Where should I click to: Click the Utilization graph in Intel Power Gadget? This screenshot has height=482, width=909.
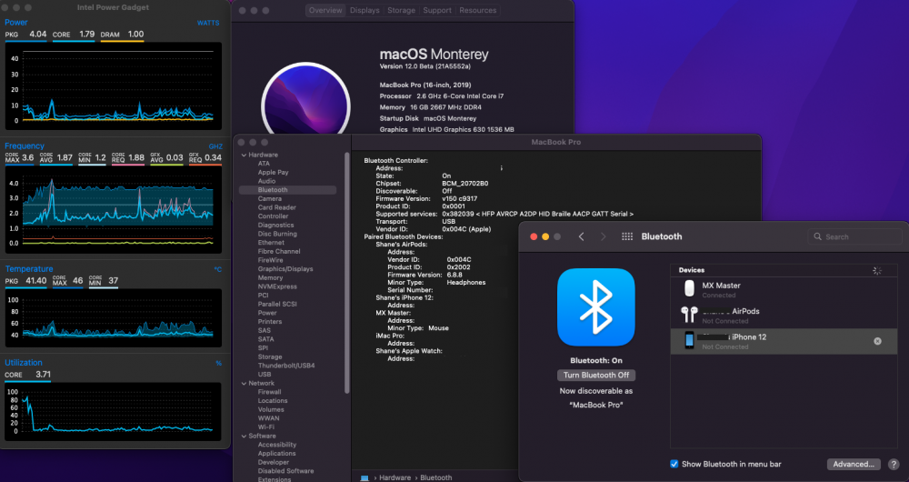(114, 411)
